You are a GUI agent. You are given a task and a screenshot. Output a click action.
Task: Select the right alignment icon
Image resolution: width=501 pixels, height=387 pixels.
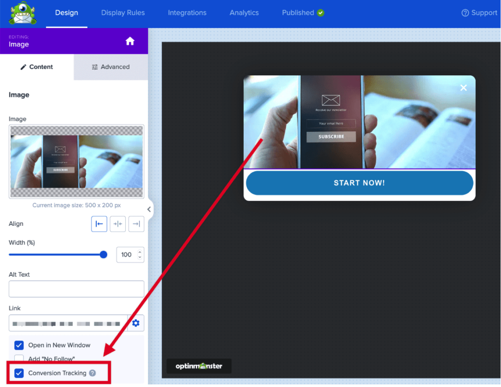point(136,224)
